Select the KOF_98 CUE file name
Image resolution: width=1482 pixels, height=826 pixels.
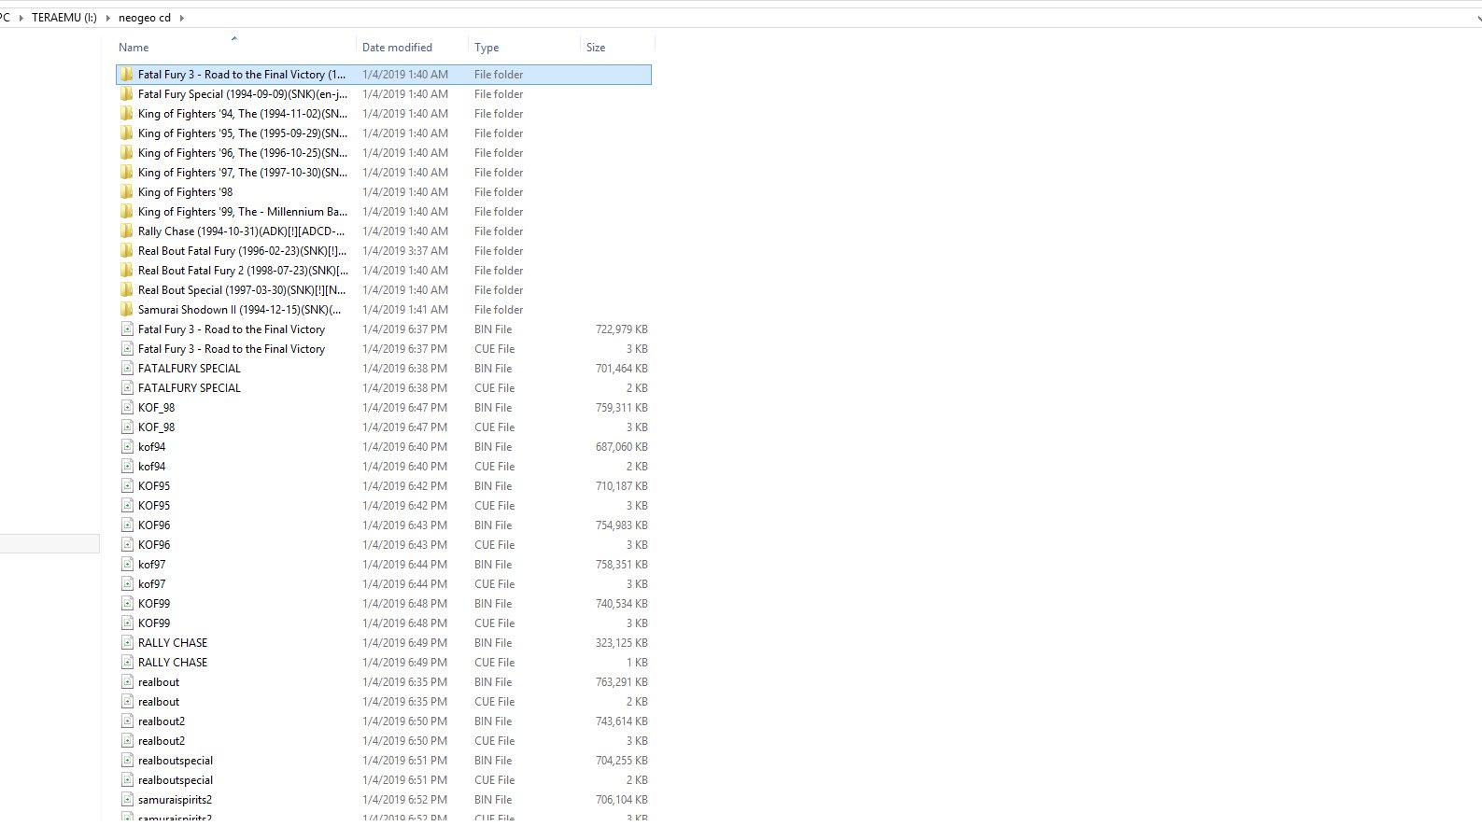point(156,427)
